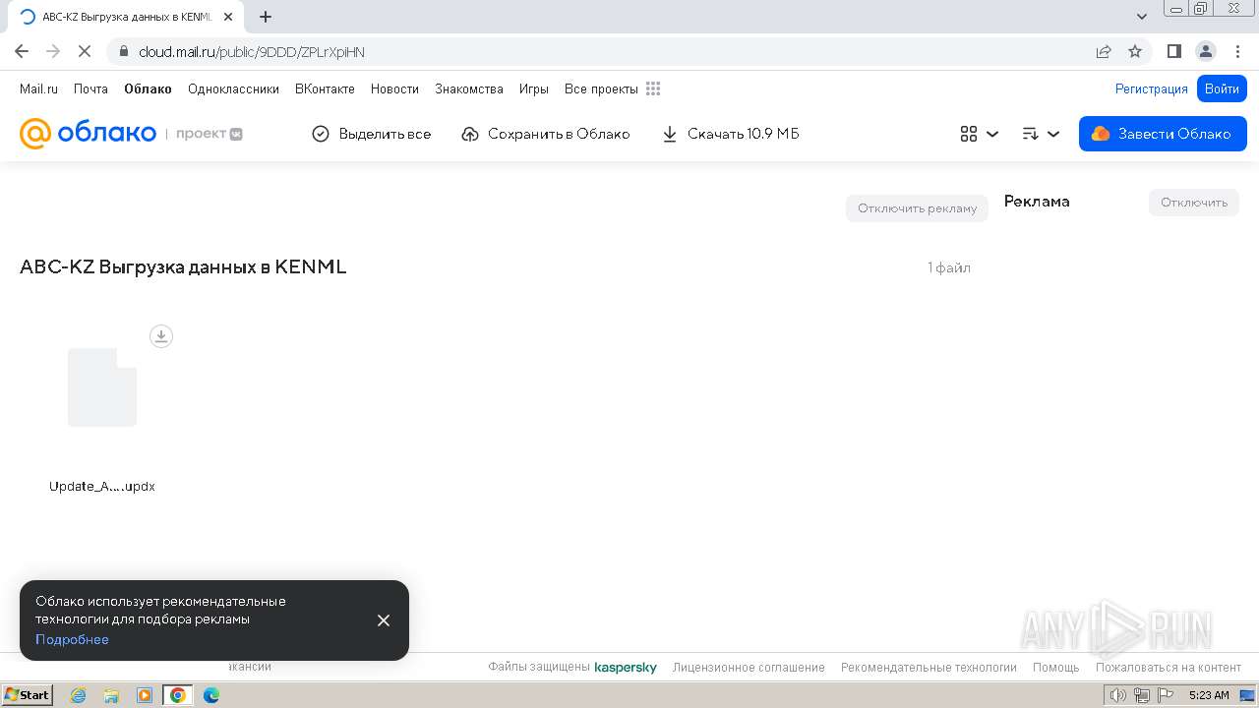Launch Internet Explorer from taskbar
The width and height of the screenshot is (1259, 708).
pyautogui.click(x=78, y=695)
